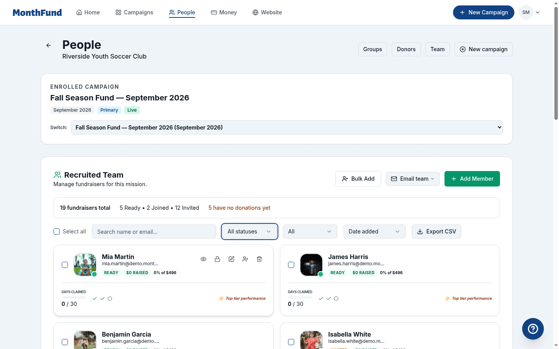Open the Campaigns tab
The width and height of the screenshot is (559, 349).
[x=134, y=12]
